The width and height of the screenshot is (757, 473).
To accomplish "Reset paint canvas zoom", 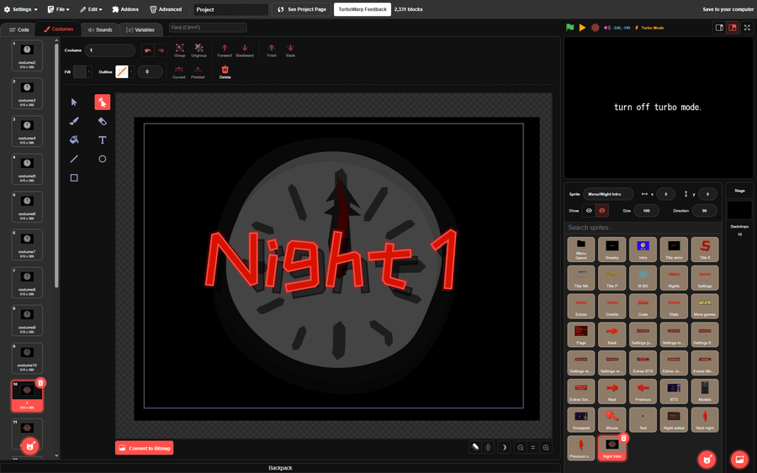I will pos(533,448).
